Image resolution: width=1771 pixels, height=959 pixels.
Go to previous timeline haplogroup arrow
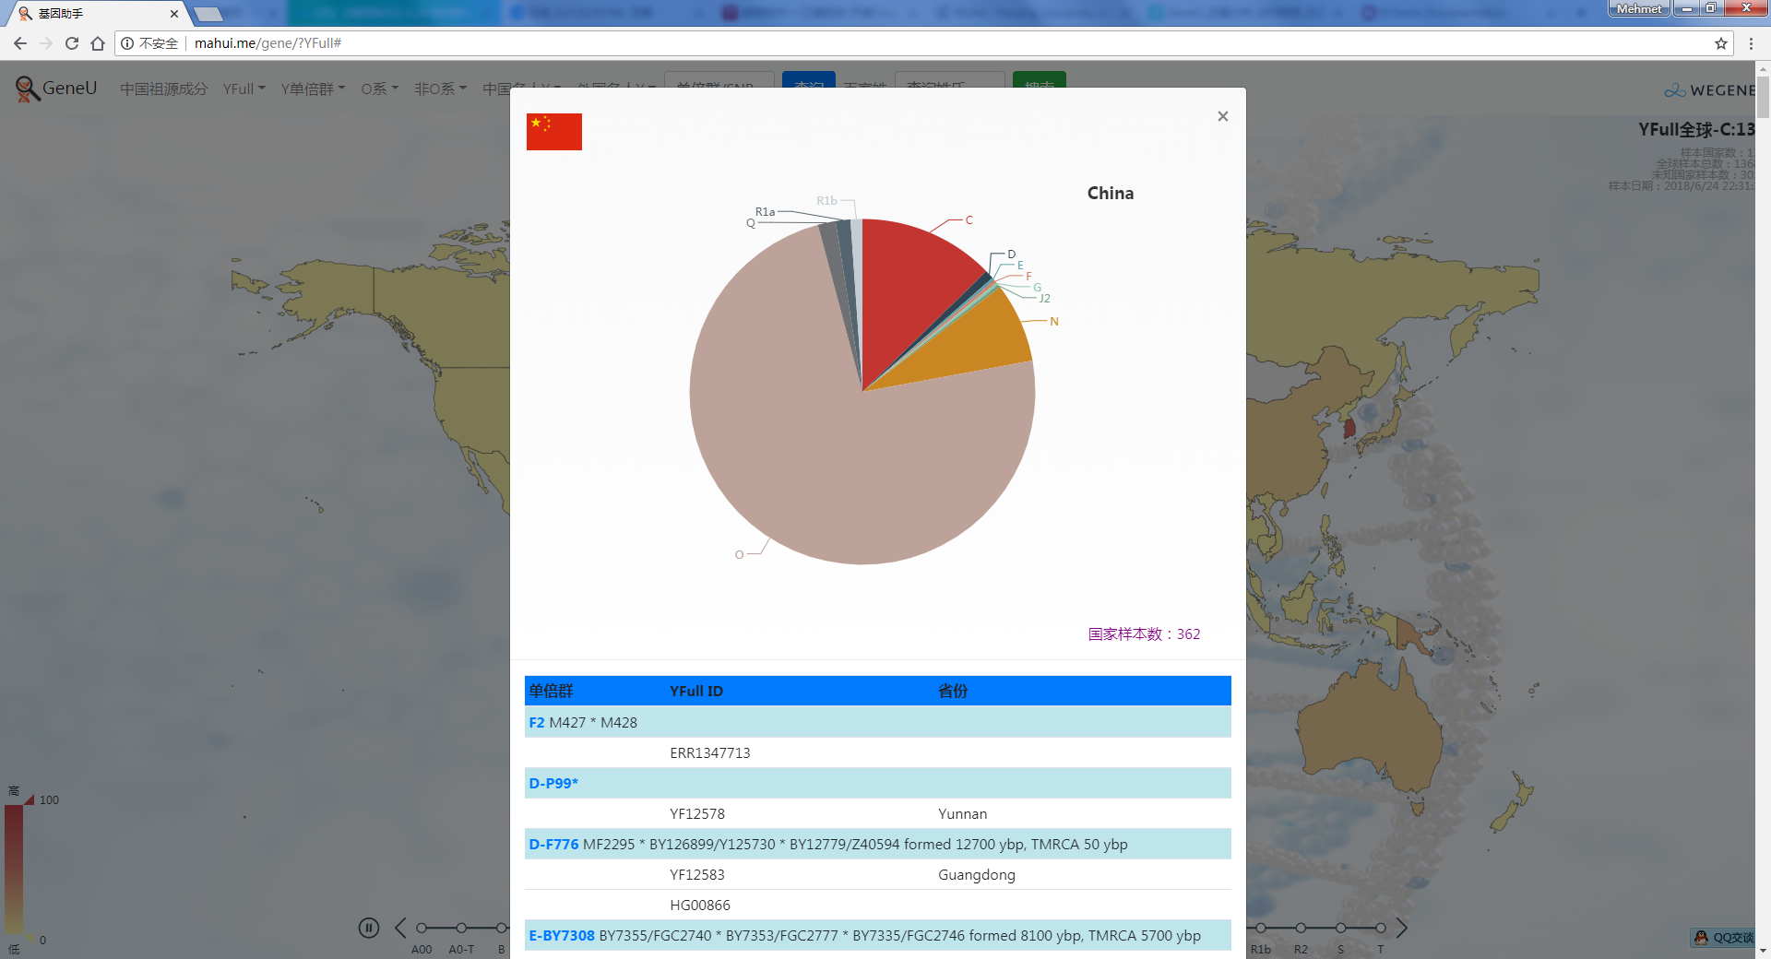[x=400, y=928]
